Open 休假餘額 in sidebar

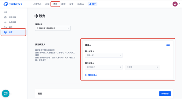pos(12,22)
